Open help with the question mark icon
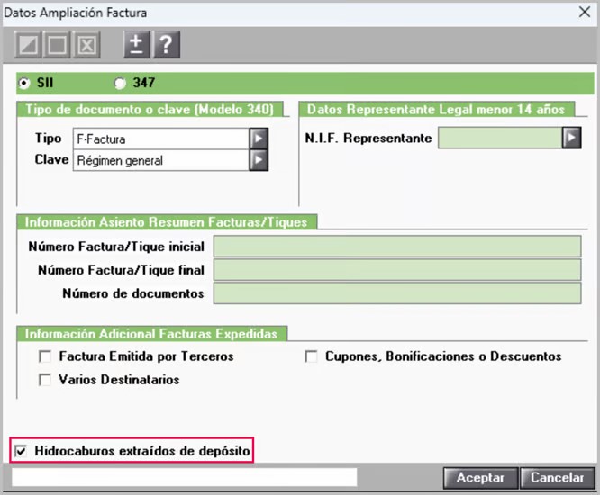This screenshot has width=600, height=495. tap(167, 45)
